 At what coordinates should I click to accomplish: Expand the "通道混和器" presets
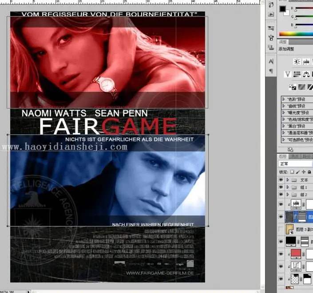tap(283, 133)
